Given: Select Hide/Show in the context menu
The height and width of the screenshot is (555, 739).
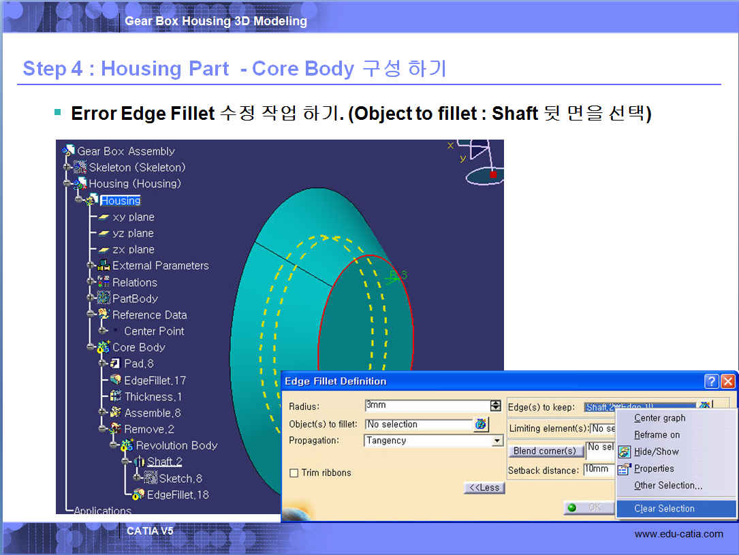Looking at the screenshot, I should click(656, 451).
